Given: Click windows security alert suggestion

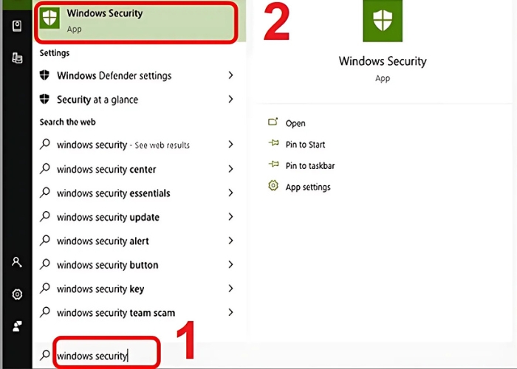Looking at the screenshot, I should point(103,241).
